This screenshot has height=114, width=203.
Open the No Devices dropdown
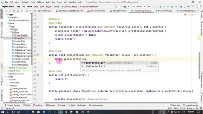click(139, 6)
